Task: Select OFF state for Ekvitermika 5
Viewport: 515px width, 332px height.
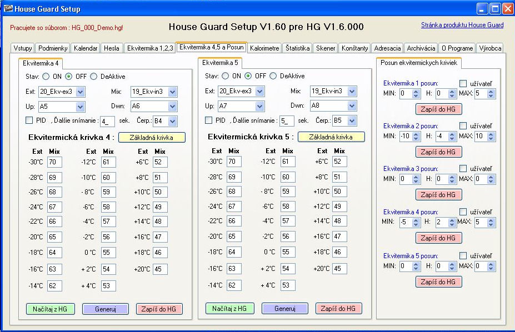Action: [x=248, y=76]
